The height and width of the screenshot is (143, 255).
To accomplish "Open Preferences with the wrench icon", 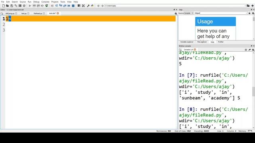I will pyautogui.click(x=88, y=6).
